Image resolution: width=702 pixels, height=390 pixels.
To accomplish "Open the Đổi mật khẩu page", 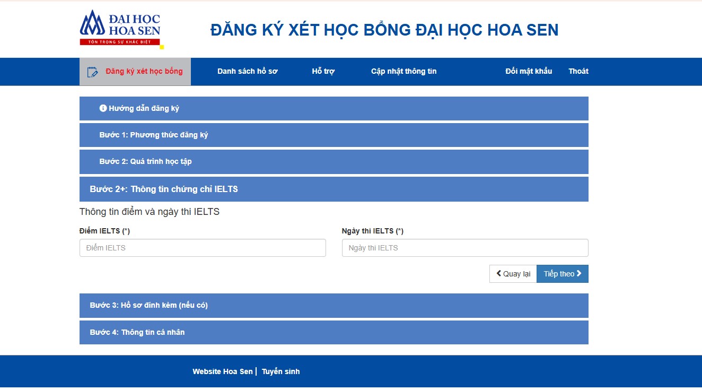I will [x=529, y=71].
